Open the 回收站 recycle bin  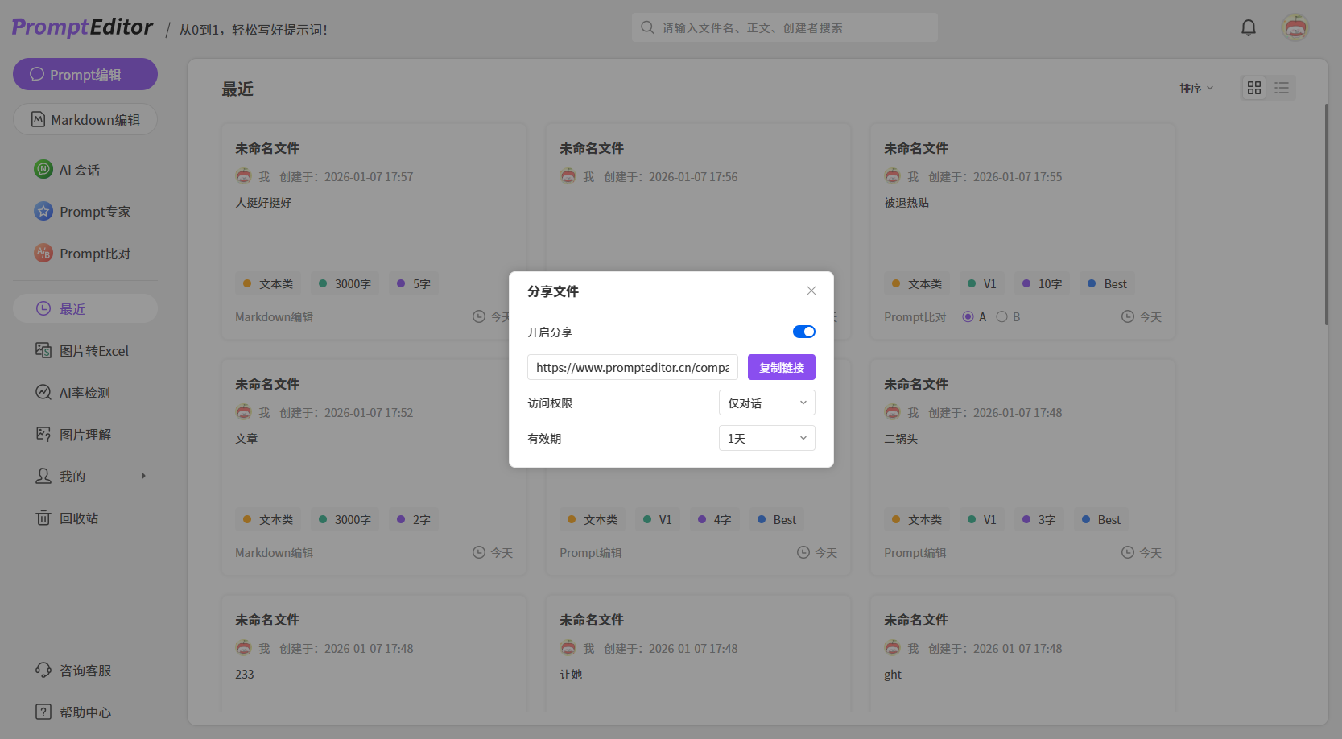(78, 518)
